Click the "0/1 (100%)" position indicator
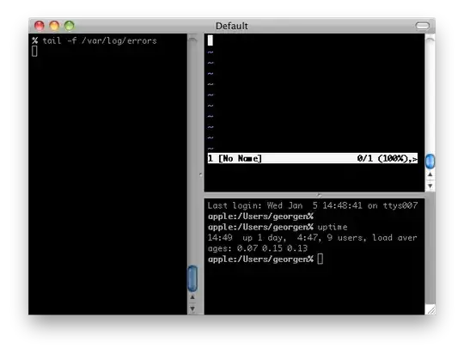 [x=382, y=158]
